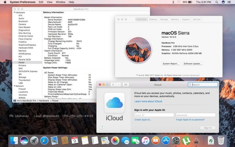Open System Preferences gear in Dock
235x147 pixels.
pos(176,141)
